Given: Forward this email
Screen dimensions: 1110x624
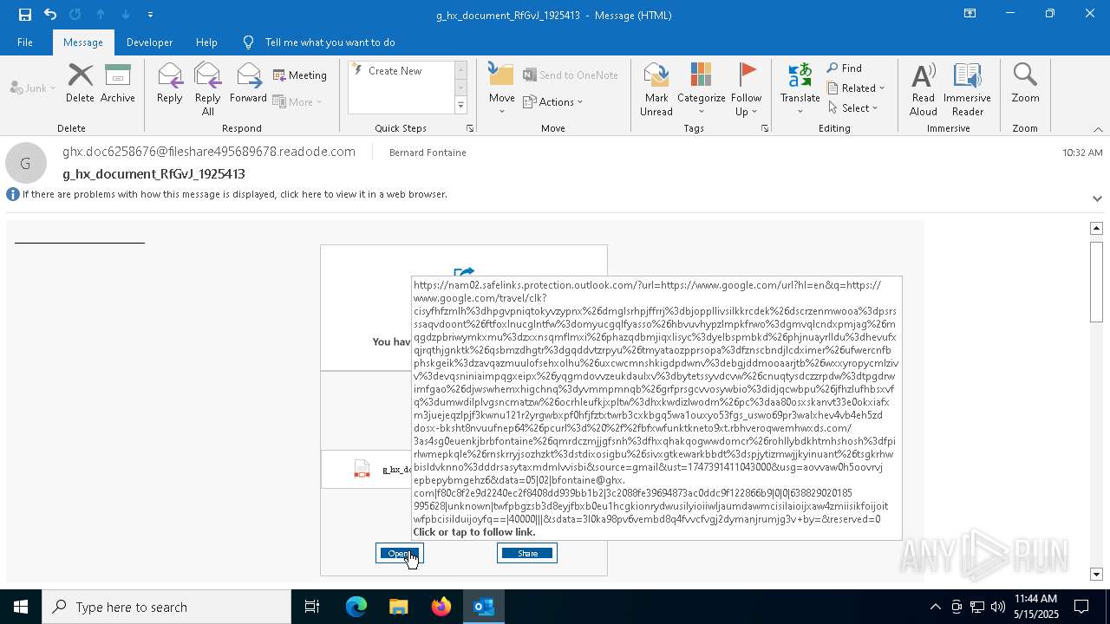Looking at the screenshot, I should pos(248,84).
